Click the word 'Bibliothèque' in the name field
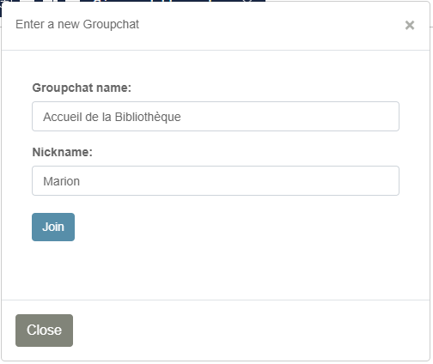 point(148,117)
